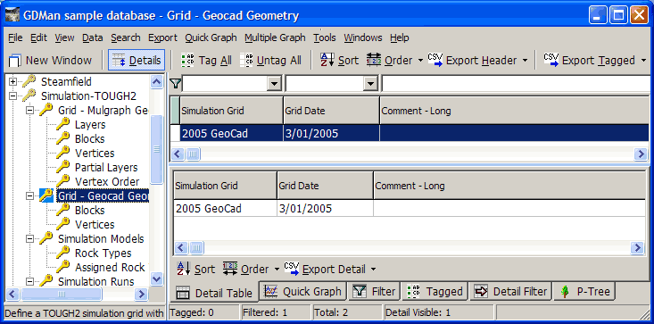Select Assigned Rock in the tree
Image resolution: width=654 pixels, height=324 pixels.
point(110,267)
